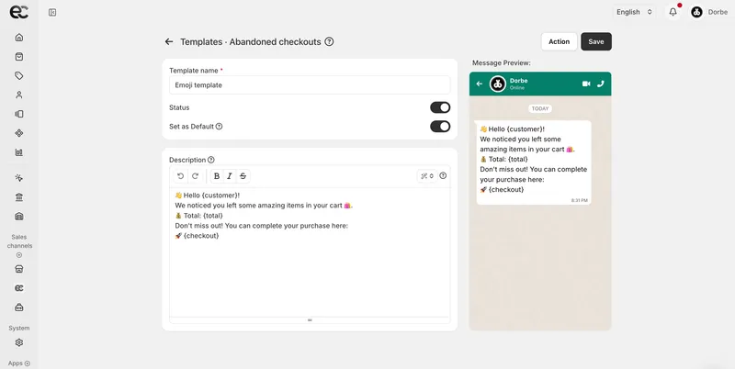Toggle bold formatting
The height and width of the screenshot is (369, 735).
(x=217, y=176)
